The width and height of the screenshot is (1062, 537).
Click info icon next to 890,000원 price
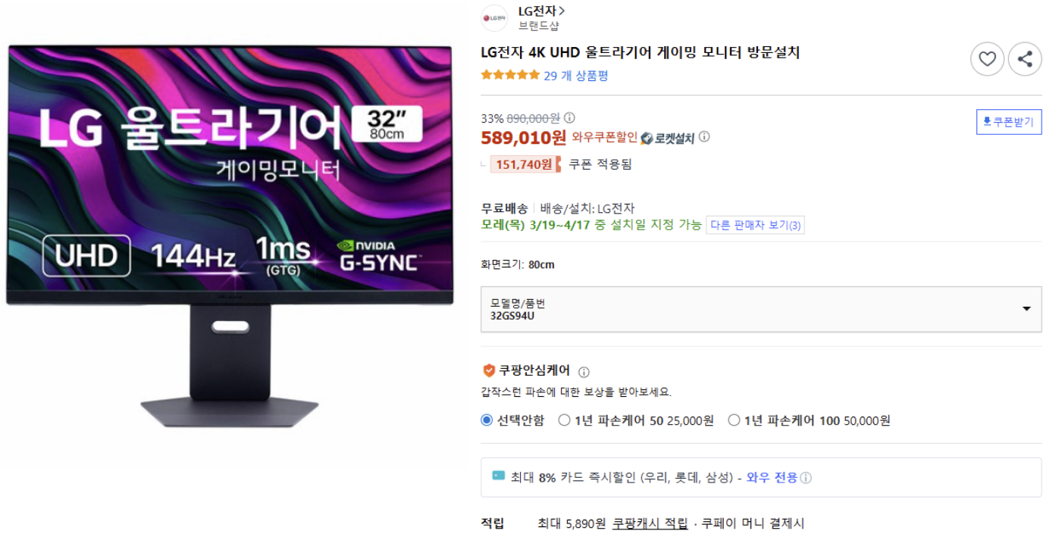point(569,118)
